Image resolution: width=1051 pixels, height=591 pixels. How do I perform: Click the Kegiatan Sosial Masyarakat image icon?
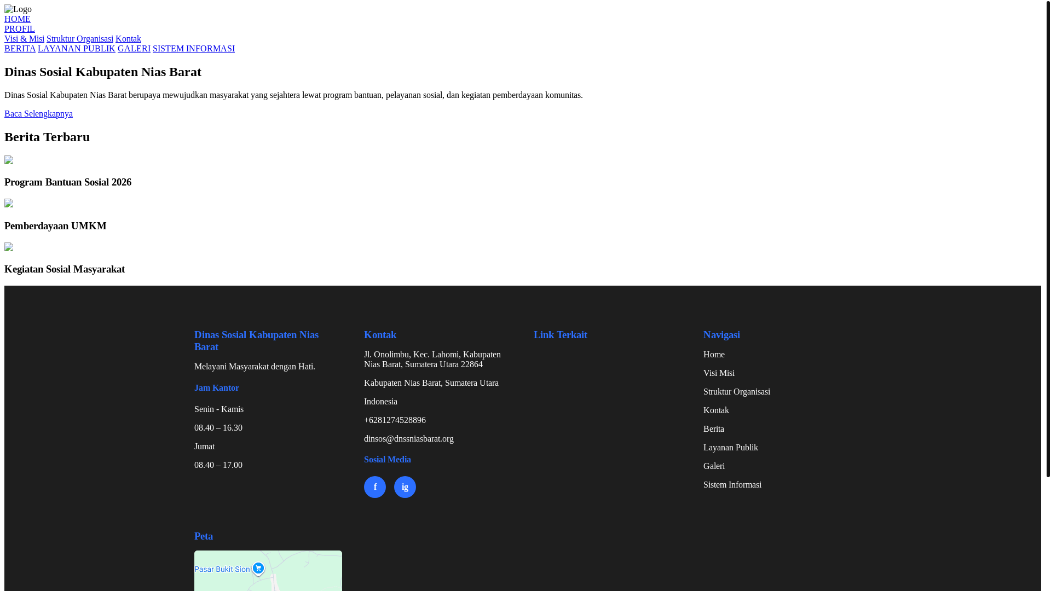tap(9, 247)
